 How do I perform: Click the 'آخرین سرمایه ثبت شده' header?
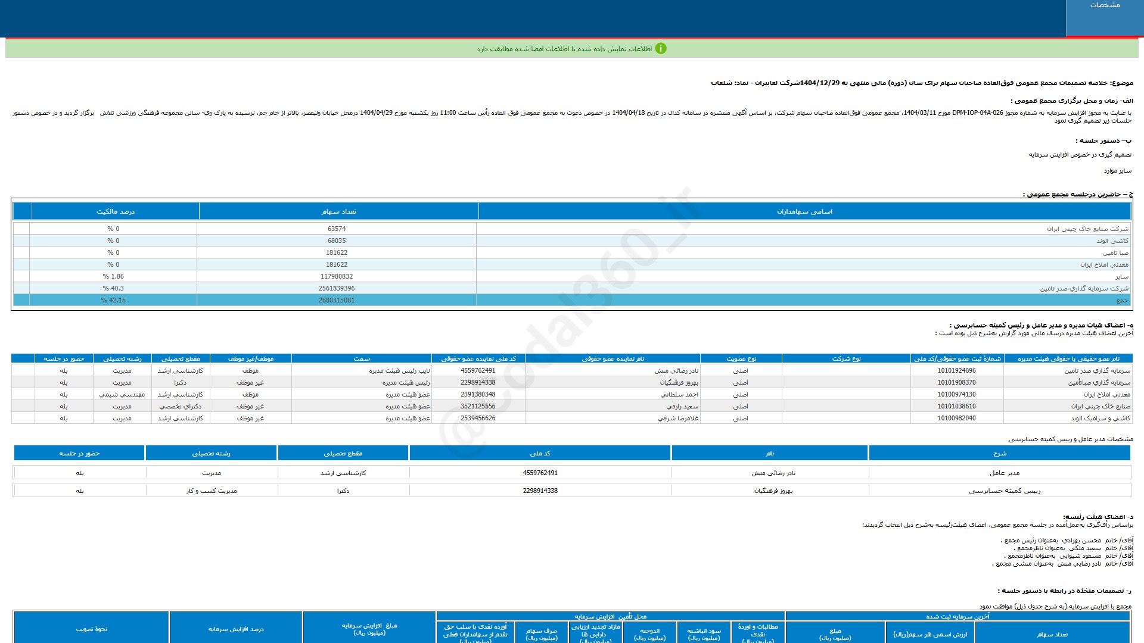958,616
